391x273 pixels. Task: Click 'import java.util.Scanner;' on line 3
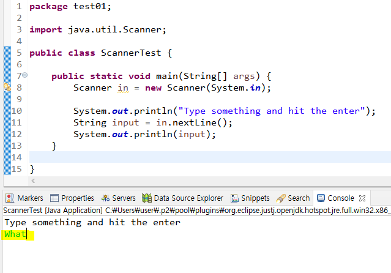tap(98, 30)
